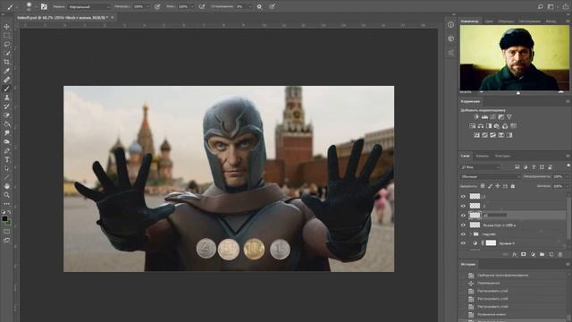Select the Crop tool

click(7, 62)
